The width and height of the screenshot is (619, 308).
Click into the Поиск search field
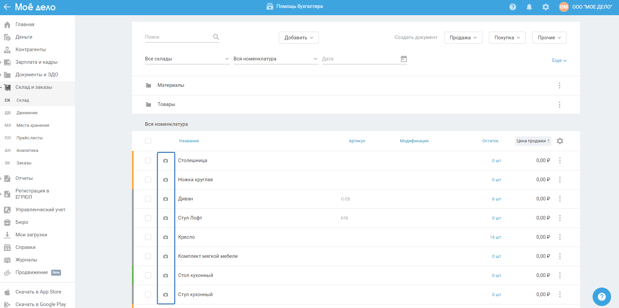click(178, 37)
